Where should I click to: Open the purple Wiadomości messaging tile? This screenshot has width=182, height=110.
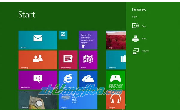(38, 80)
